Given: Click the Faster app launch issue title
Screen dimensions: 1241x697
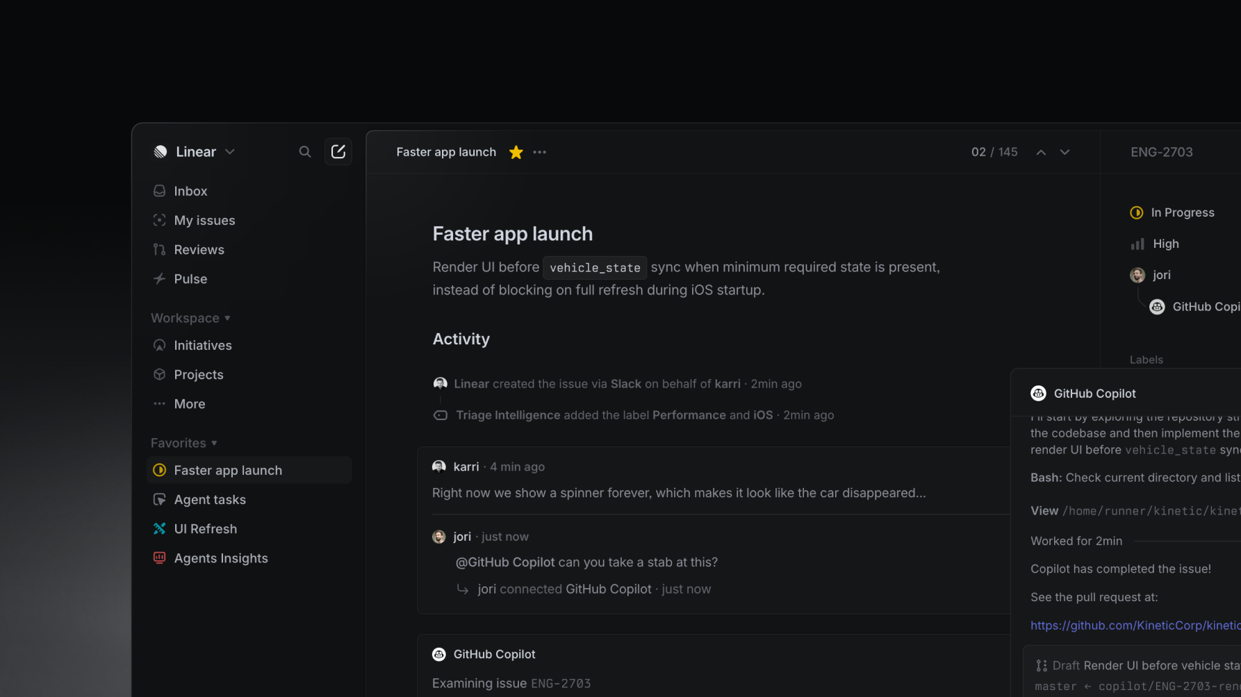Looking at the screenshot, I should tap(513, 234).
